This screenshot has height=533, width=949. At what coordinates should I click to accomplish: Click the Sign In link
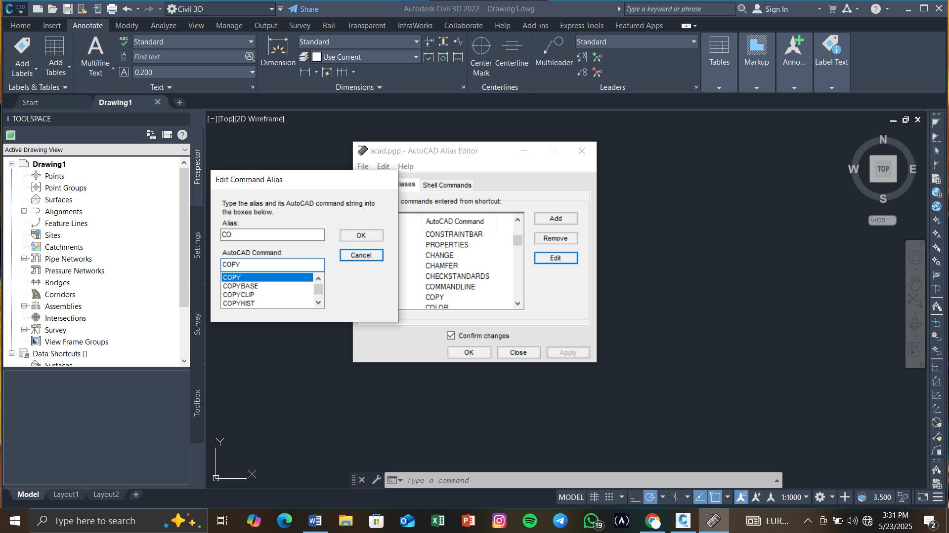click(x=776, y=9)
